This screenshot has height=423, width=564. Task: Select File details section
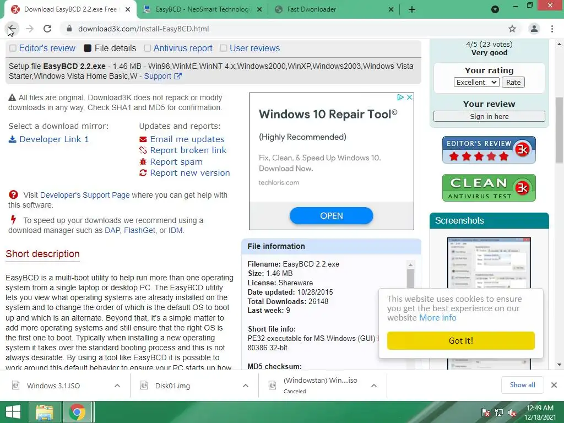(115, 48)
